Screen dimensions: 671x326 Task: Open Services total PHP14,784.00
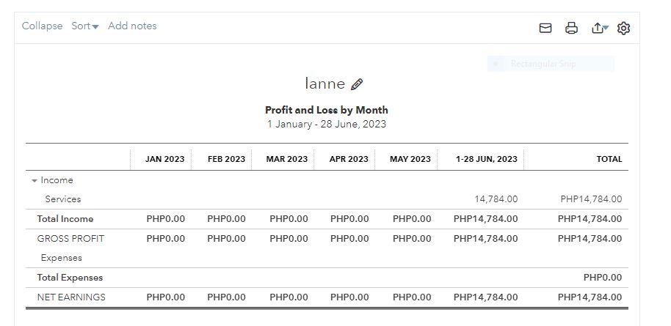point(590,199)
